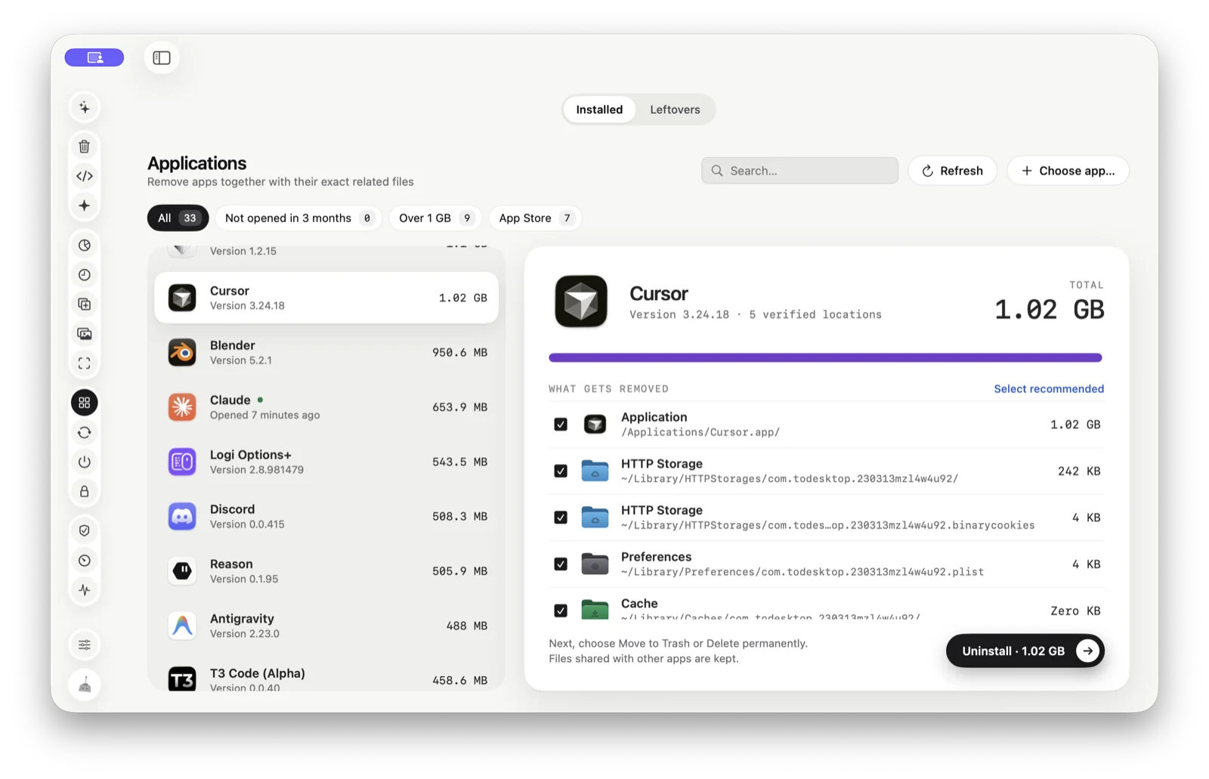Open the padlock privacy icon in the sidebar
The width and height of the screenshot is (1209, 779).
(85, 492)
